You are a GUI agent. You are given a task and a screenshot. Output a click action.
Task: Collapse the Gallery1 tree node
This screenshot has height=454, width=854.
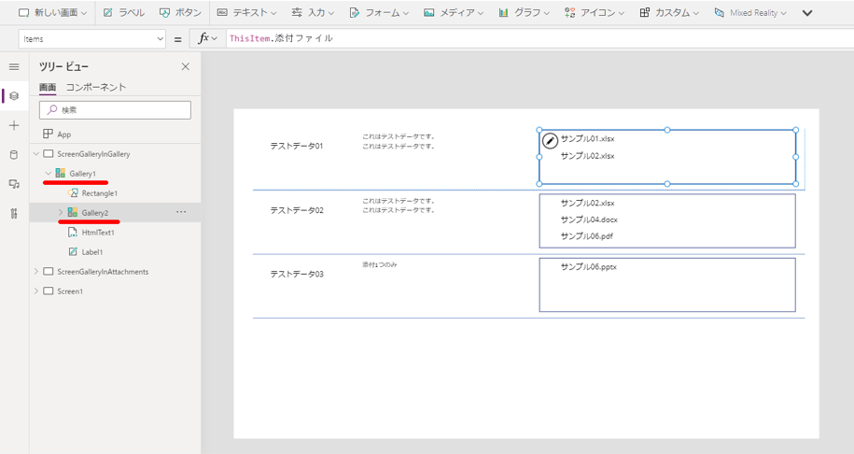point(48,174)
